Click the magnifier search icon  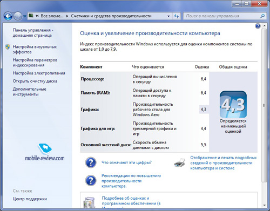point(262,16)
